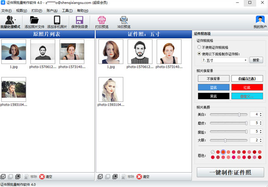
Task: Click invert-selection icon under ID photo list
Action: click(115, 177)
